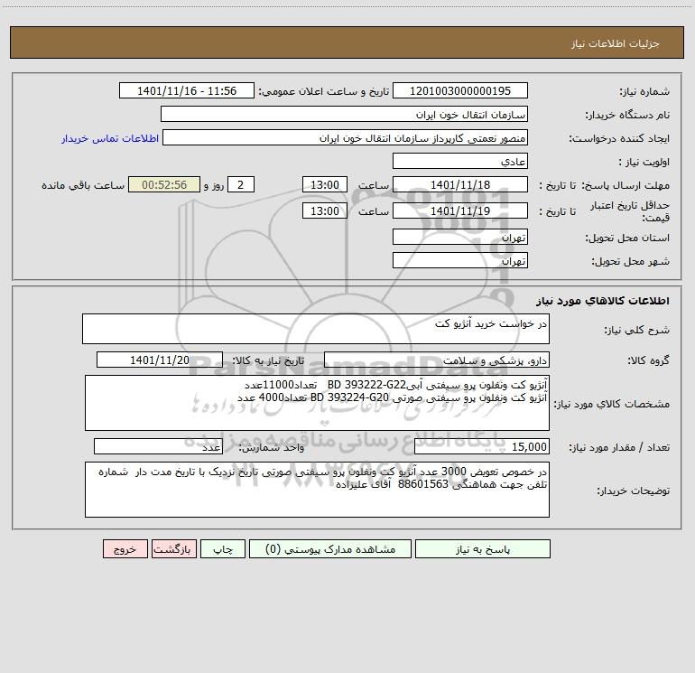This screenshot has width=695, height=673.
Task: Click the مشخصات کالای مورد نیاز text area
Action: (x=317, y=403)
